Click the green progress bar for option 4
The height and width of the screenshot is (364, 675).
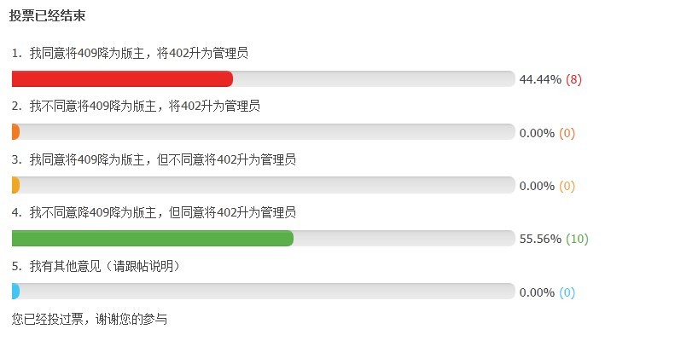[x=153, y=239]
